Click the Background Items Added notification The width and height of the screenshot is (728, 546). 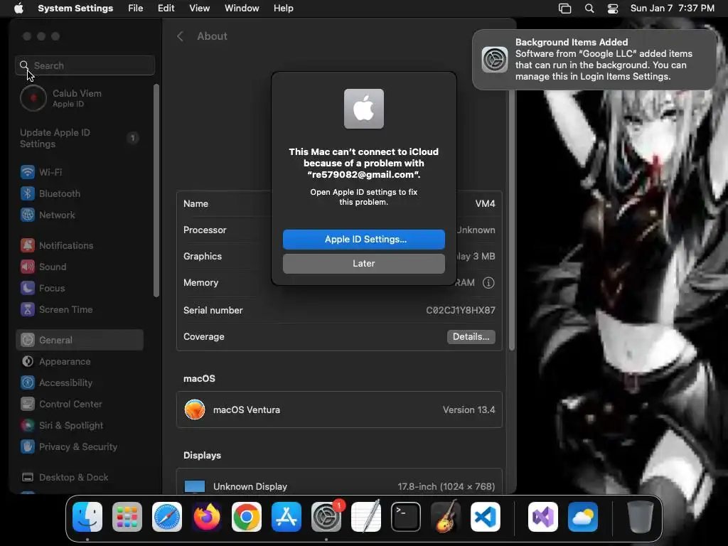point(594,60)
